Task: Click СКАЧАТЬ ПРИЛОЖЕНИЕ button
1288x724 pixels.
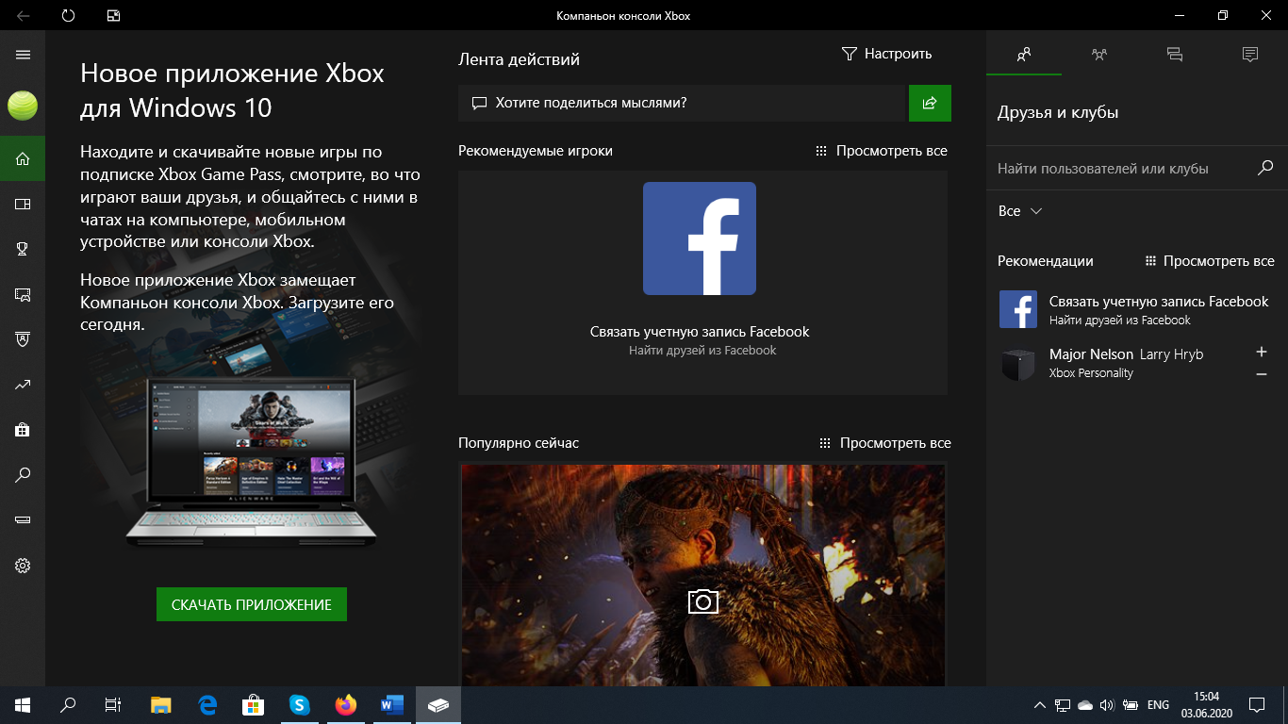Action: (252, 604)
